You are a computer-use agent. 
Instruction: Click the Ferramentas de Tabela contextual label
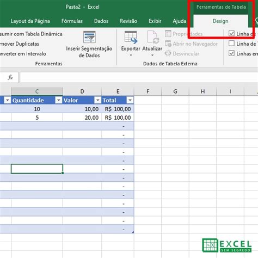pos(221,7)
